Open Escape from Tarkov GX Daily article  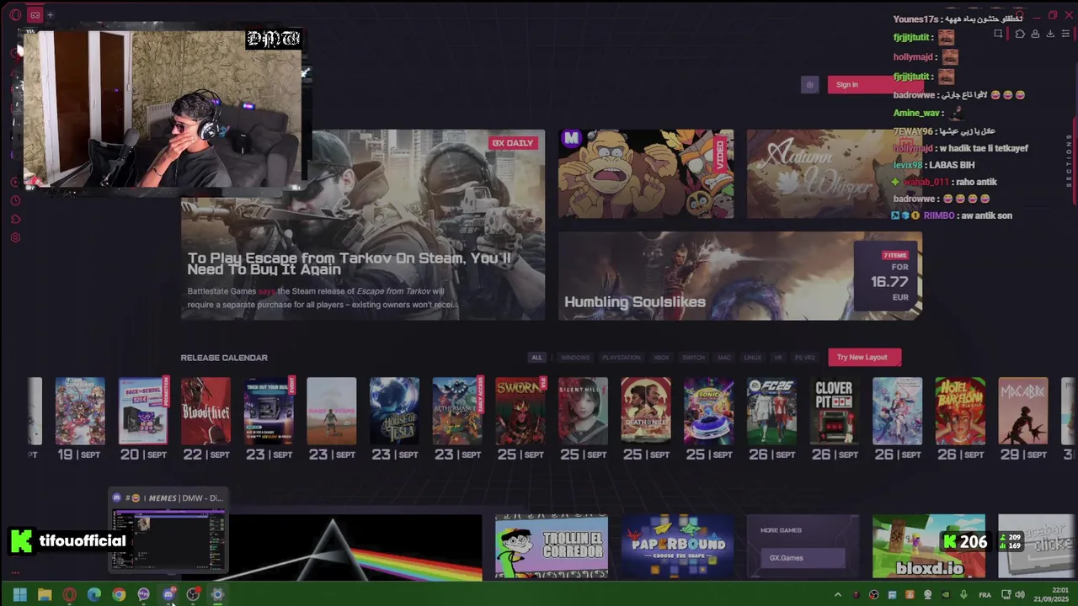click(363, 225)
